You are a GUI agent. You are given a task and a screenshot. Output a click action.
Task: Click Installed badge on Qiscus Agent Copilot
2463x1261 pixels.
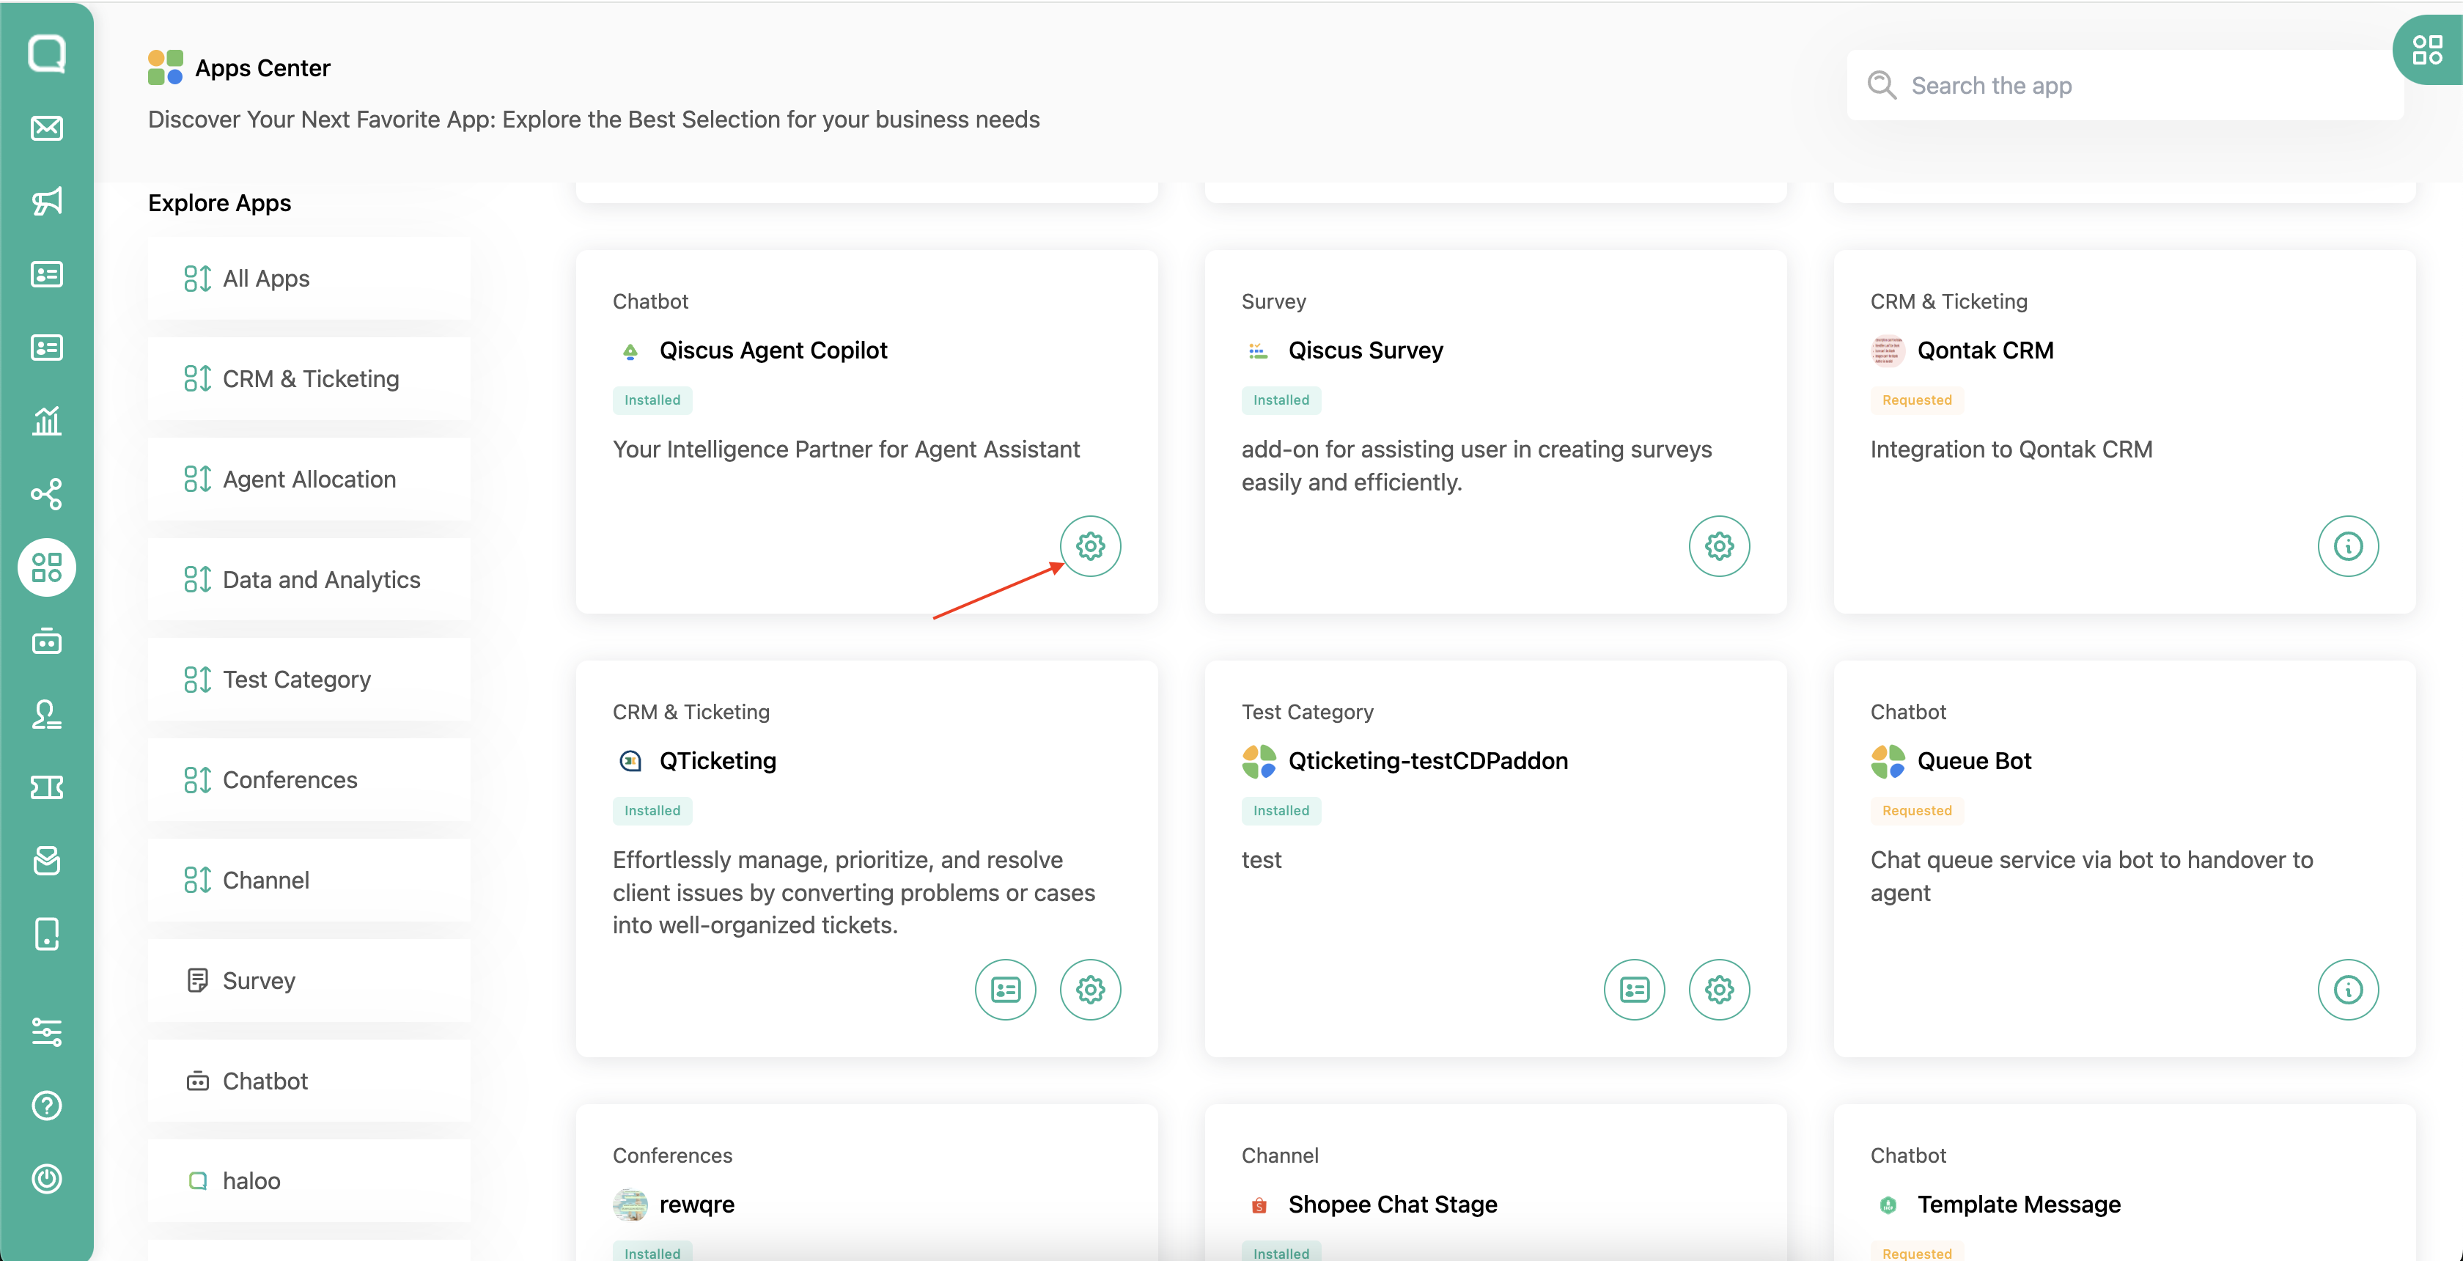coord(652,400)
